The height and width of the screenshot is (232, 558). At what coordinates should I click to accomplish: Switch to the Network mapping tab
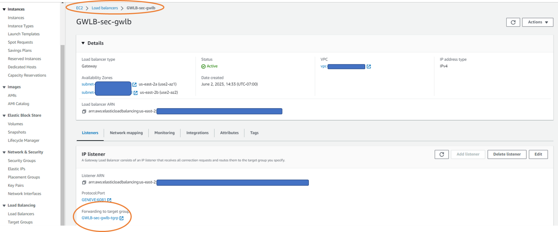click(x=126, y=133)
